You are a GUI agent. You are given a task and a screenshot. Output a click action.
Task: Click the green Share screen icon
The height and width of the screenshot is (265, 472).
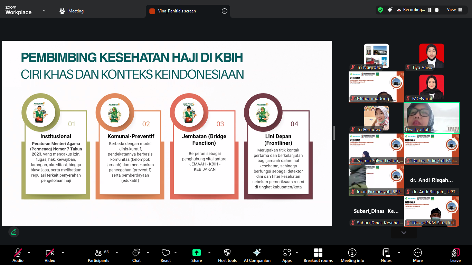pyautogui.click(x=197, y=253)
